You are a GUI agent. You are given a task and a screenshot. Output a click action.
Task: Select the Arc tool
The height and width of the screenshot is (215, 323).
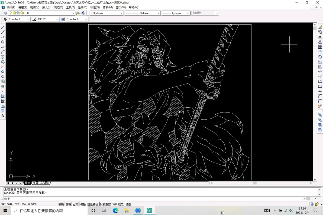coord(3,52)
